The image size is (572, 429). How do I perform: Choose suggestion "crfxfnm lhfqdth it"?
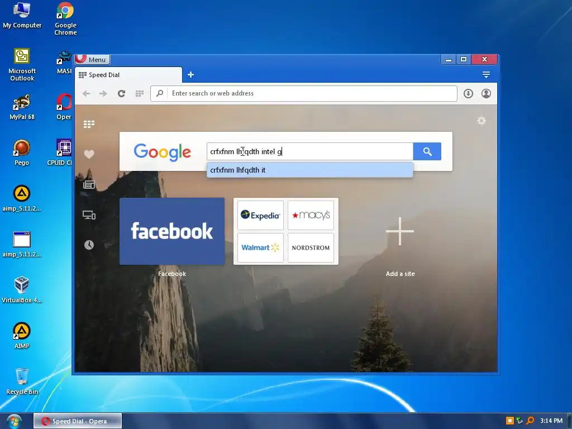click(309, 170)
